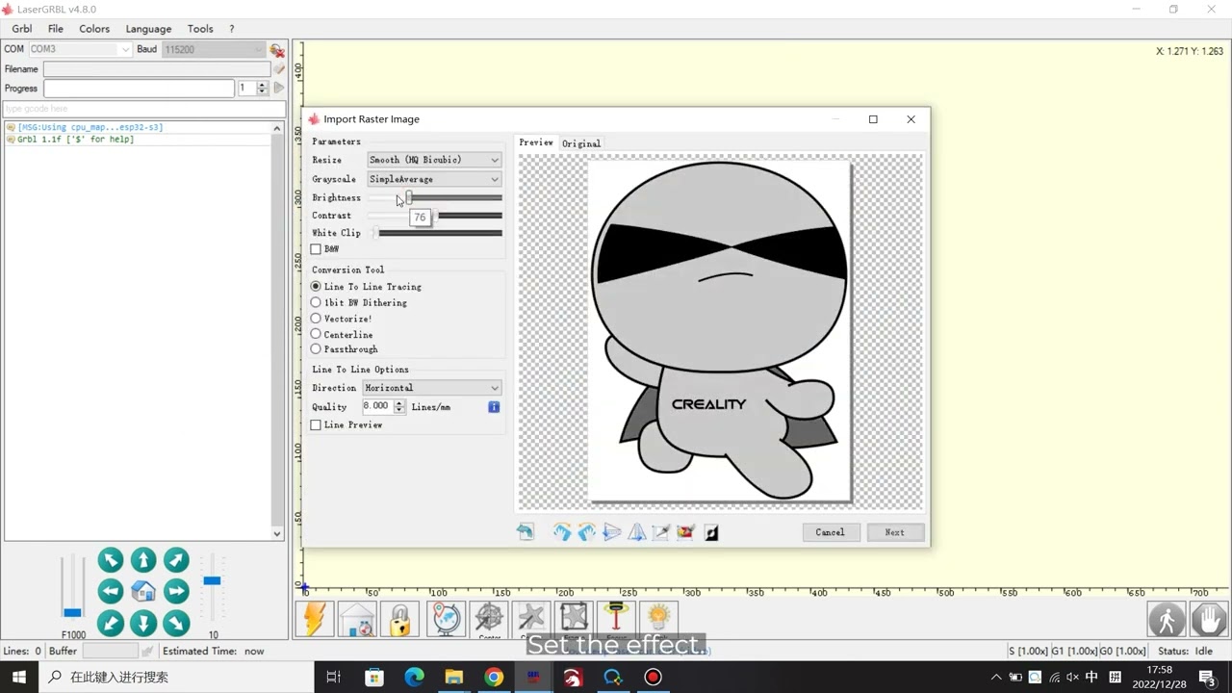Click the homing house custom button
The width and height of the screenshot is (1232, 693).
click(357, 619)
